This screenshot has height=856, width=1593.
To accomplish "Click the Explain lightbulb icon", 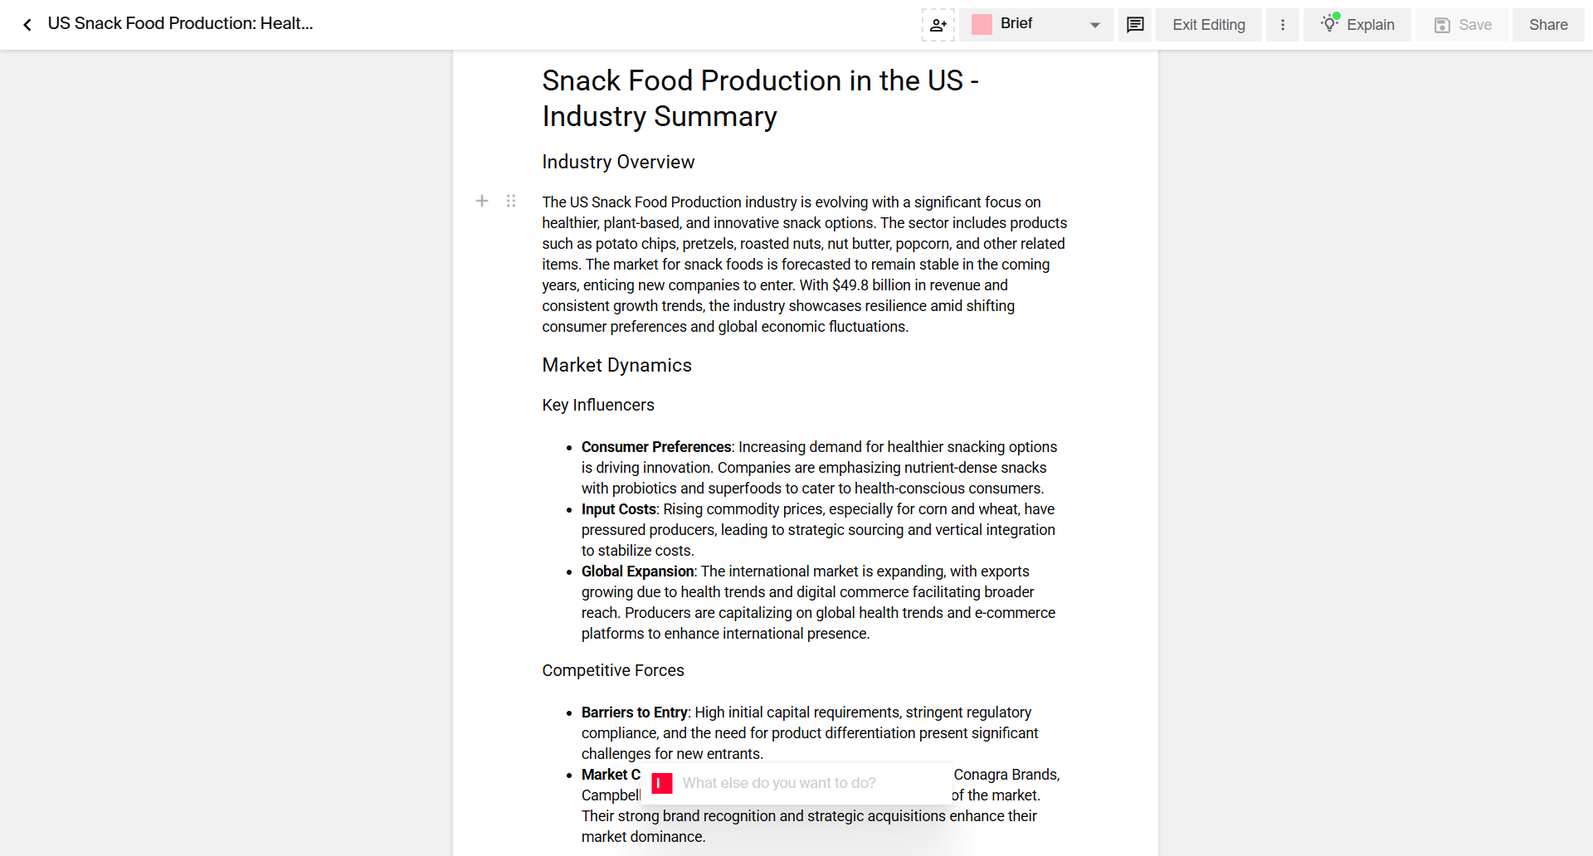I will pyautogui.click(x=1330, y=24).
